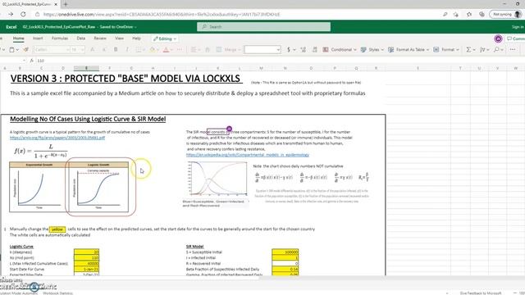The image size is (525, 295).
Task: Click Sign in at top right
Action: click(518, 27)
